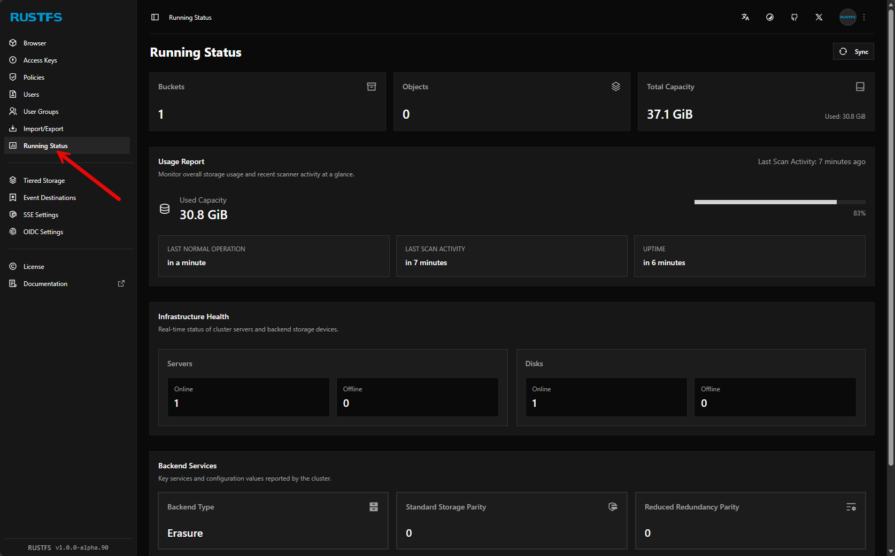Click the RustFS user avatar
Image resolution: width=895 pixels, height=556 pixels.
pos(847,17)
